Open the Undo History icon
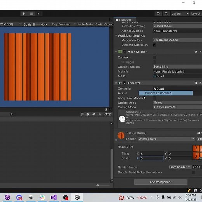Viewport: 202px width, 202px height. [158, 14]
